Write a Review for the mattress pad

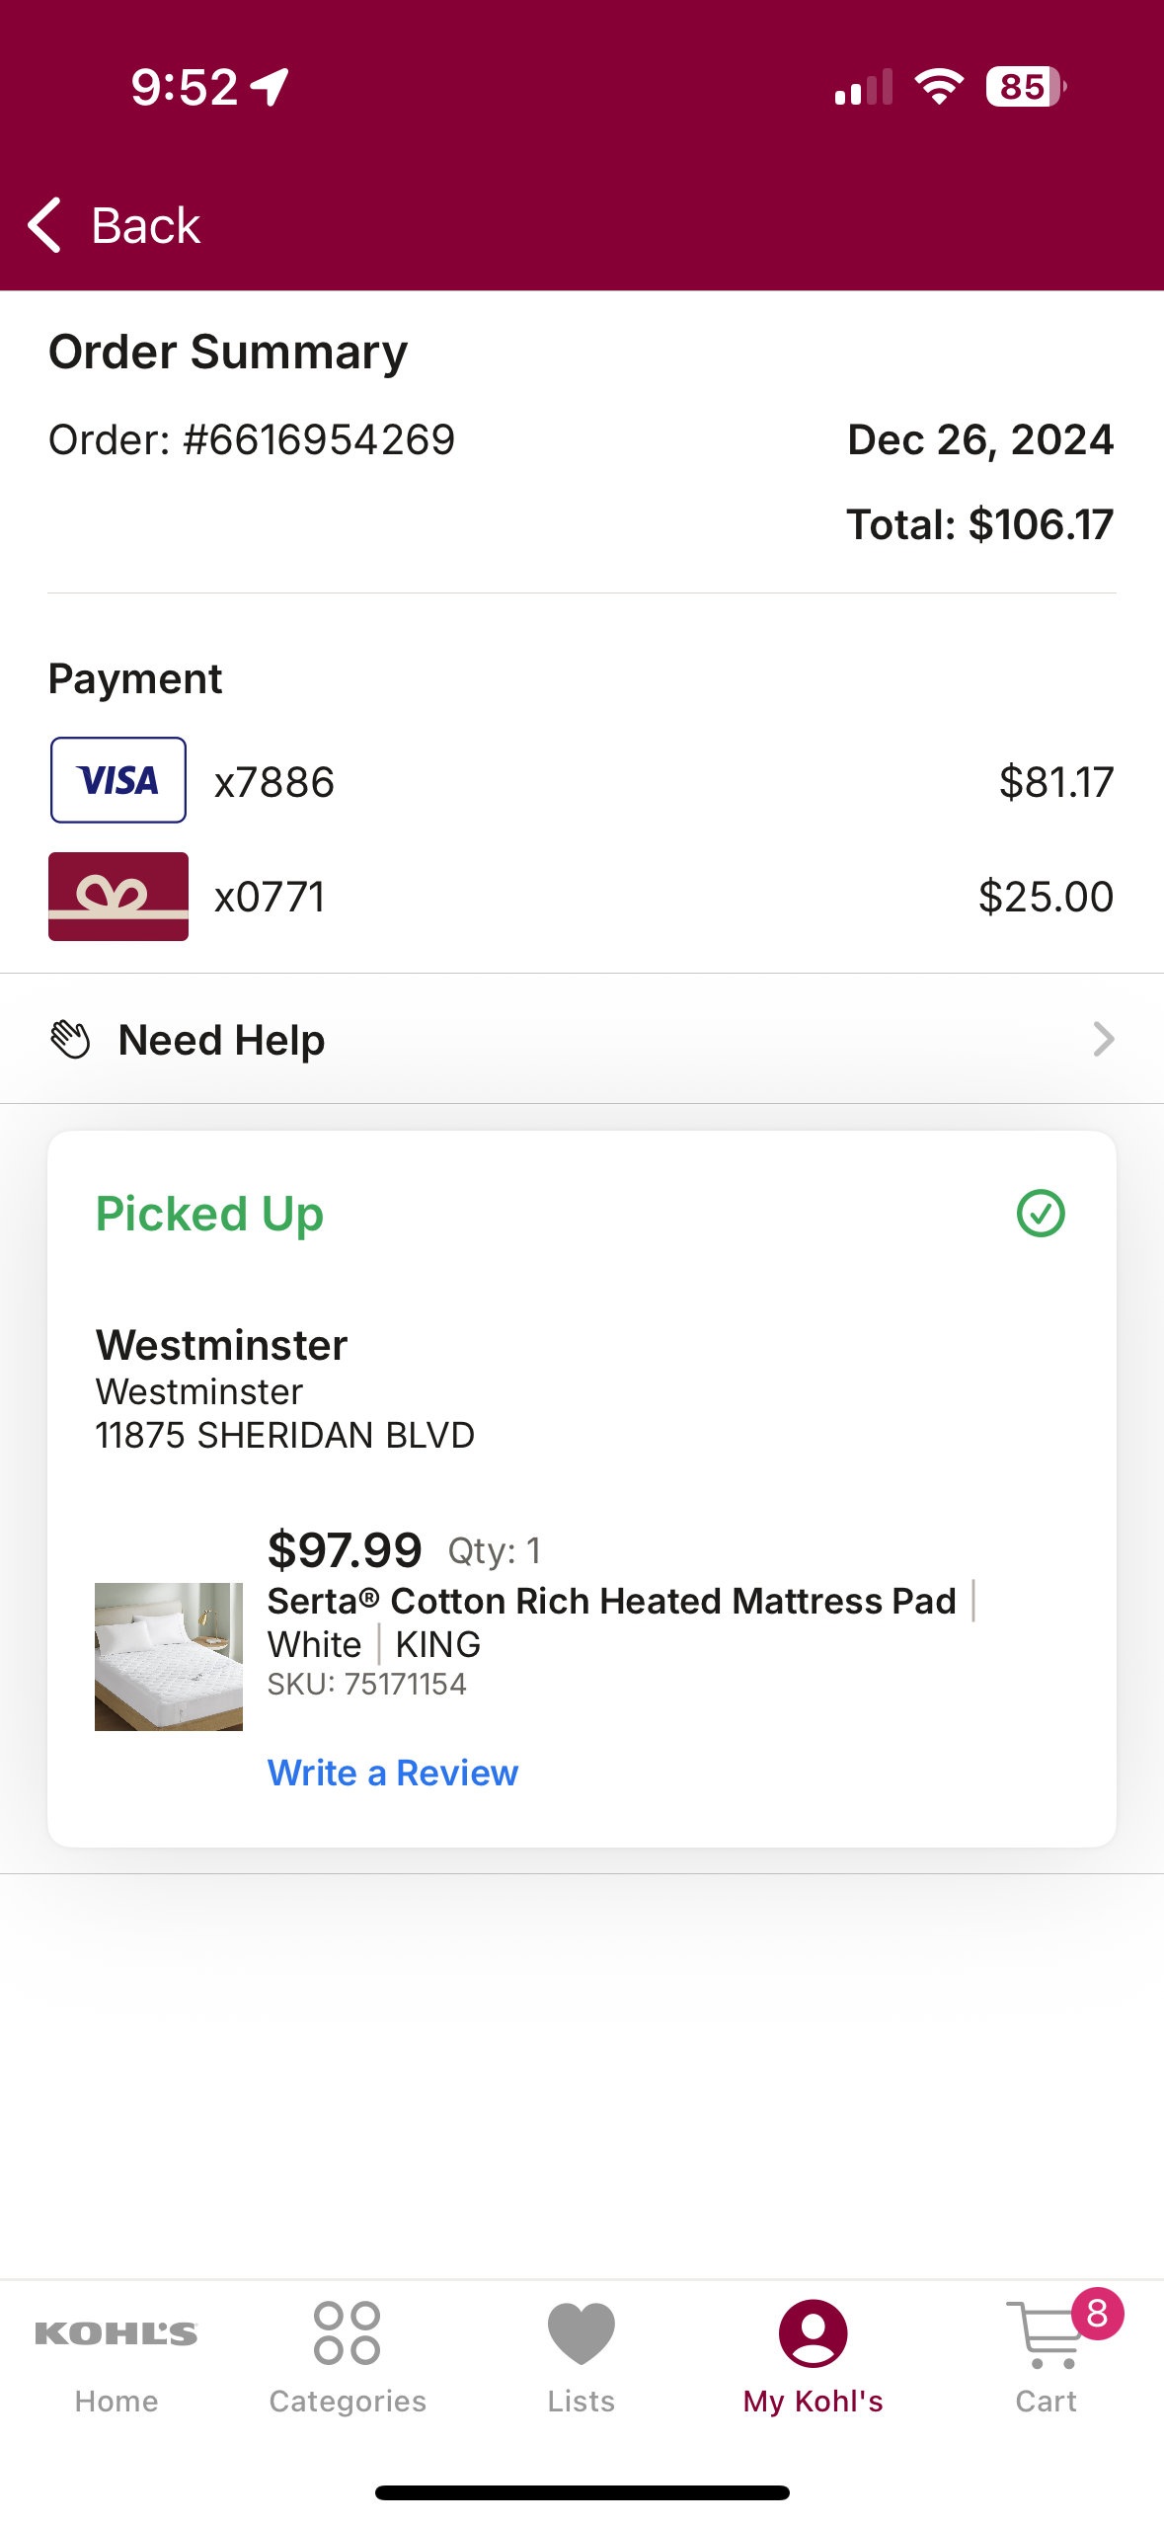(393, 1773)
